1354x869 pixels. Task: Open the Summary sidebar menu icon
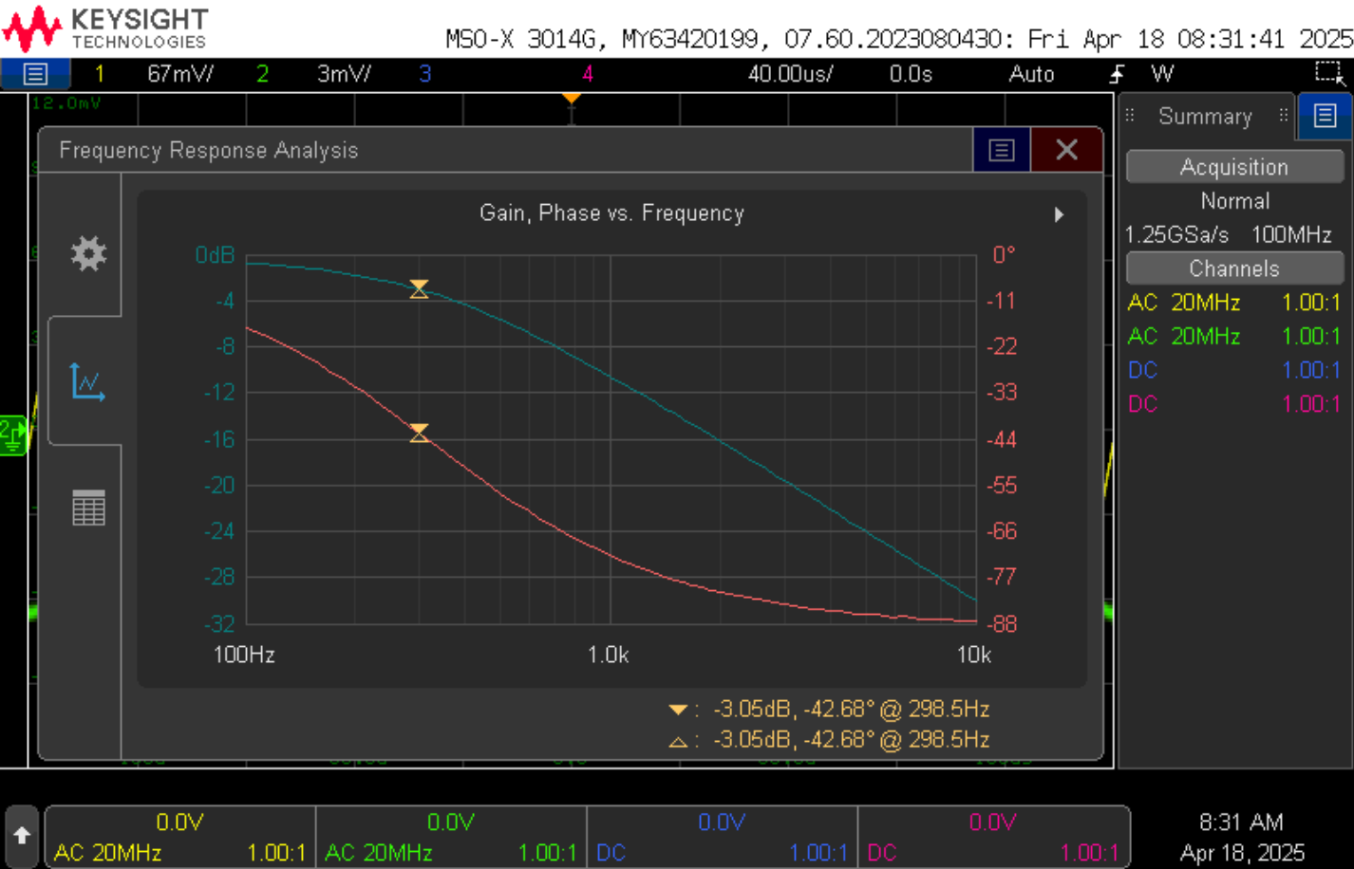pos(1325,116)
